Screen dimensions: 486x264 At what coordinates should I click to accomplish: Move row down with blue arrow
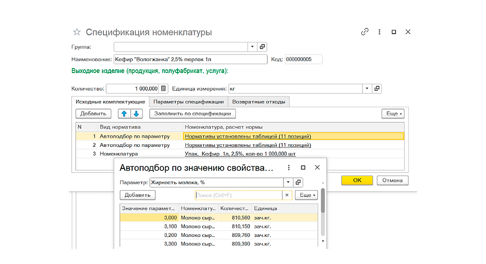point(136,114)
